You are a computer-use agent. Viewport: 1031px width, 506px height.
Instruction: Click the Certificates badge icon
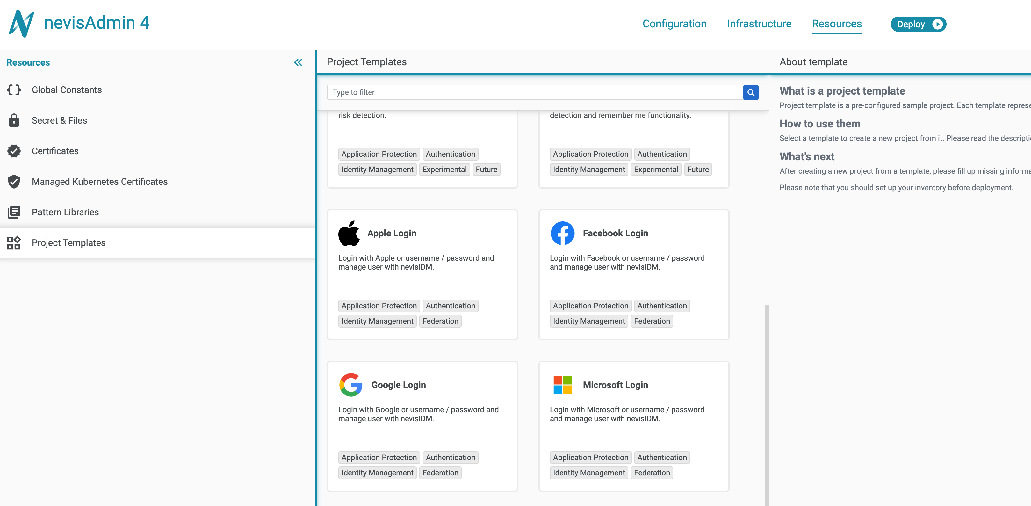14,151
